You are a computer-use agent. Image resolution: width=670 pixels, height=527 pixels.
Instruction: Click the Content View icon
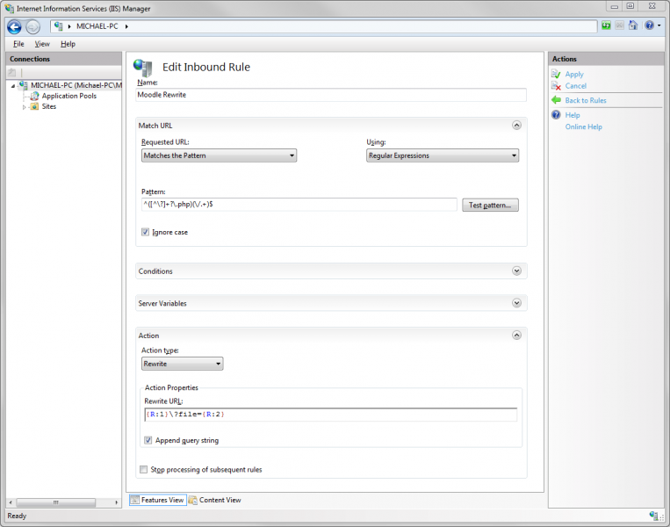pos(193,500)
